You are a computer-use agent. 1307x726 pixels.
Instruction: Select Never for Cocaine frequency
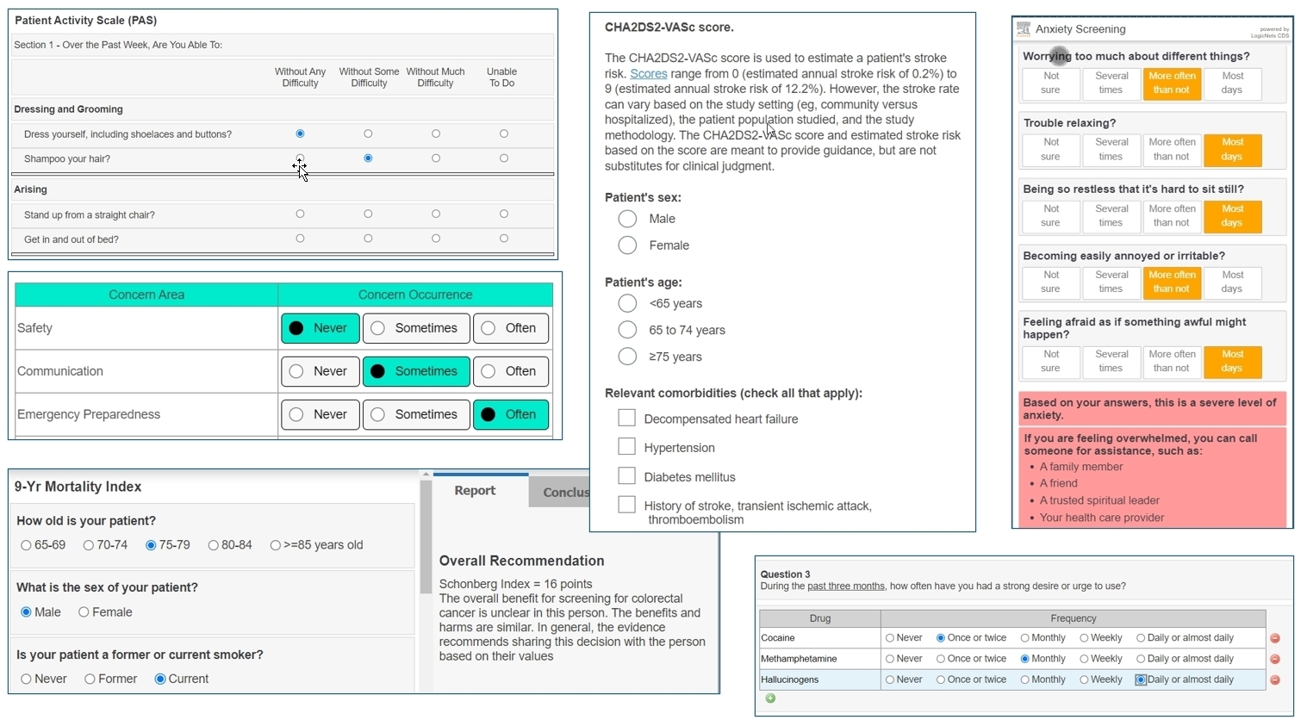tap(890, 638)
